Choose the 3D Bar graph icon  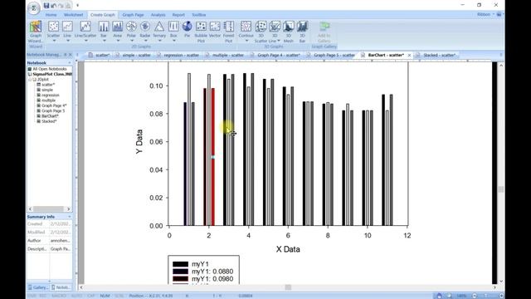click(x=302, y=27)
